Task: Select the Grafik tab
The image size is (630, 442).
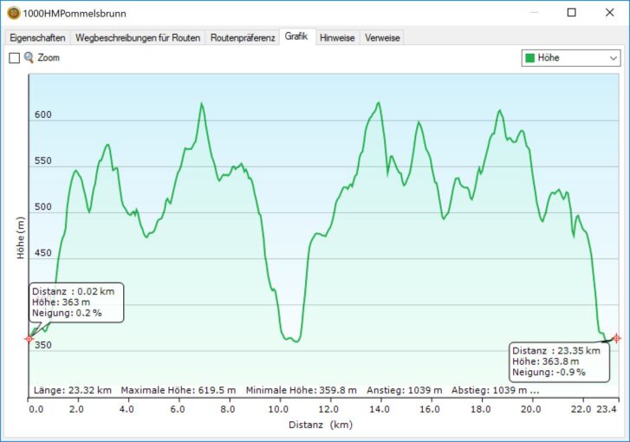Action: pyautogui.click(x=297, y=36)
